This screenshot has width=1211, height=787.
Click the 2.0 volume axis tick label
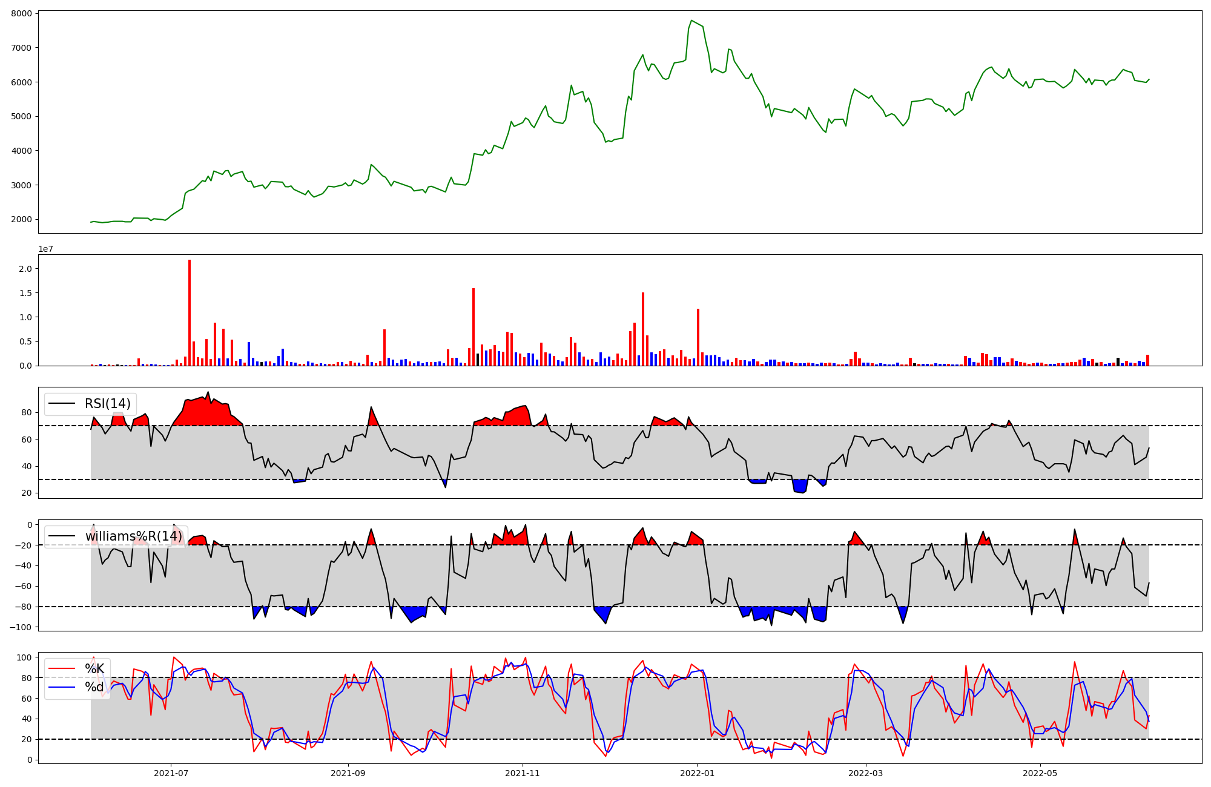click(24, 268)
